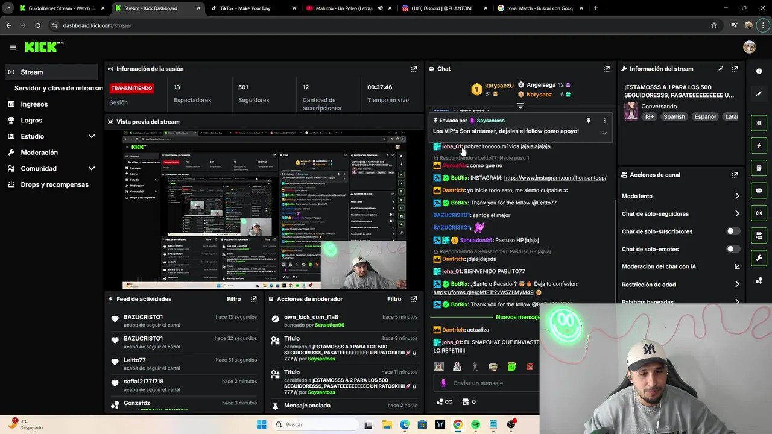Open the forms.gle confession link in chat
This screenshot has width=772, height=434.
[x=483, y=292]
